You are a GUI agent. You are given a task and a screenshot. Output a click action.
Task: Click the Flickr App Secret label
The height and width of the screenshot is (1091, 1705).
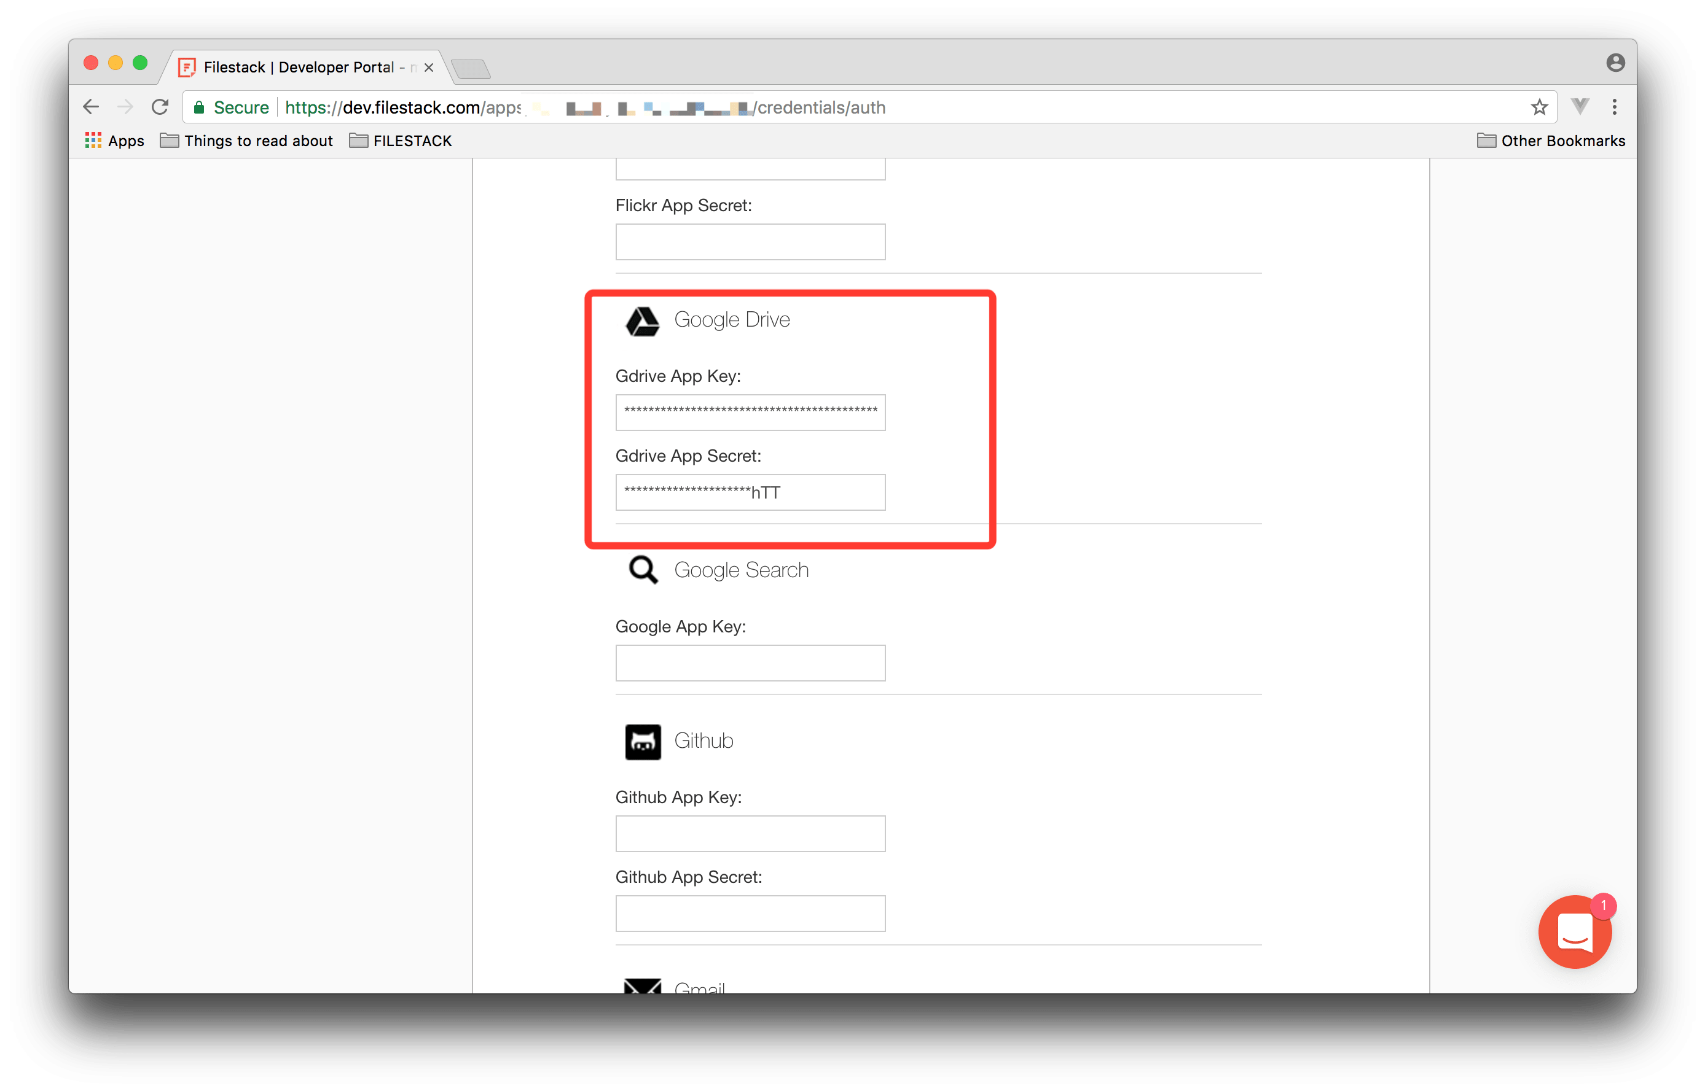point(683,206)
